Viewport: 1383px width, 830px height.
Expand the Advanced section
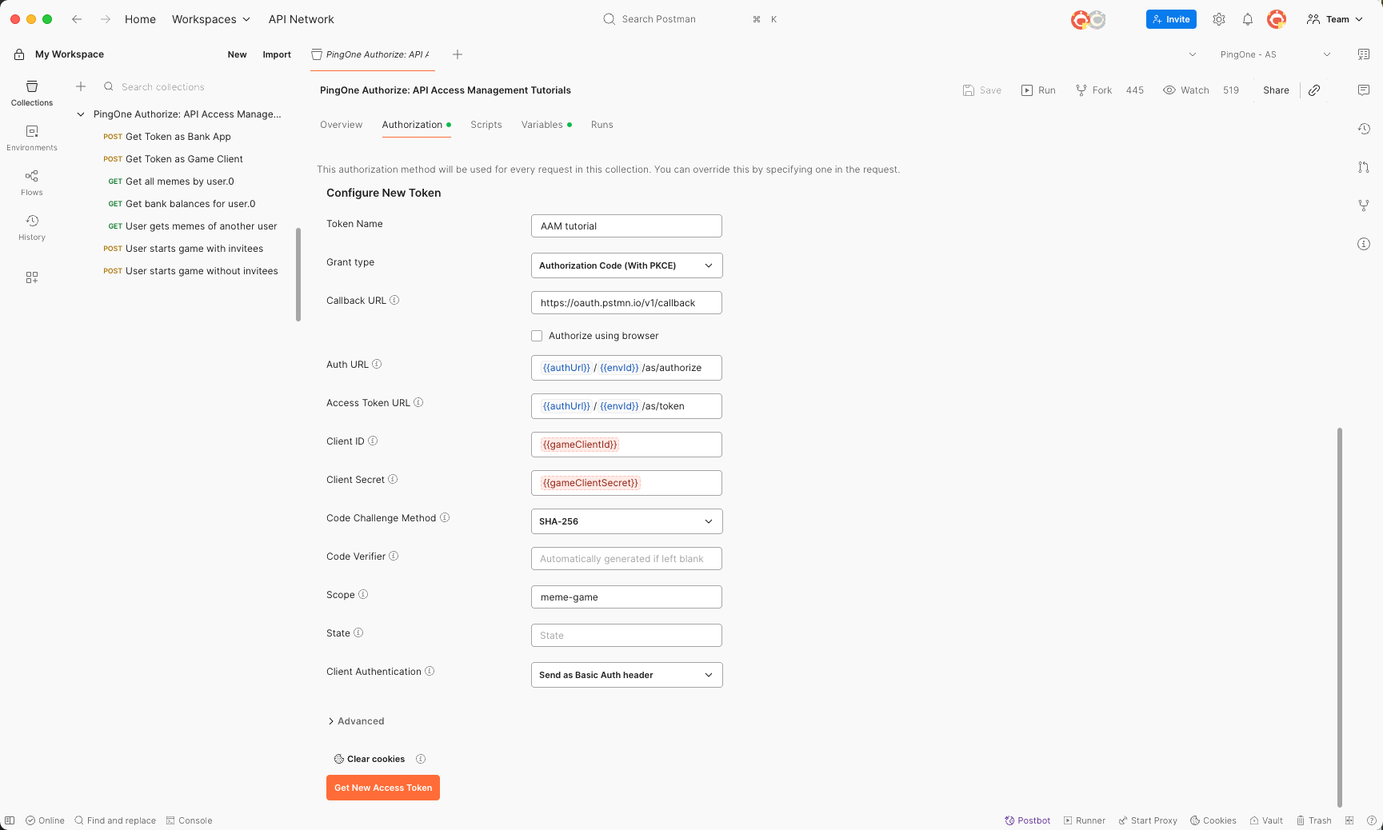[356, 721]
